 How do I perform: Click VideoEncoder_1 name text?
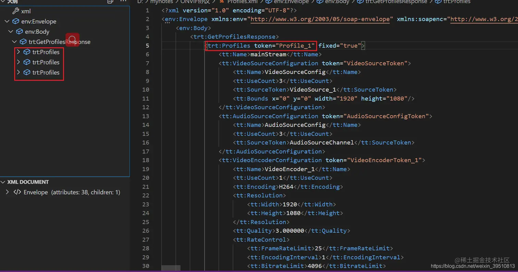click(290, 169)
